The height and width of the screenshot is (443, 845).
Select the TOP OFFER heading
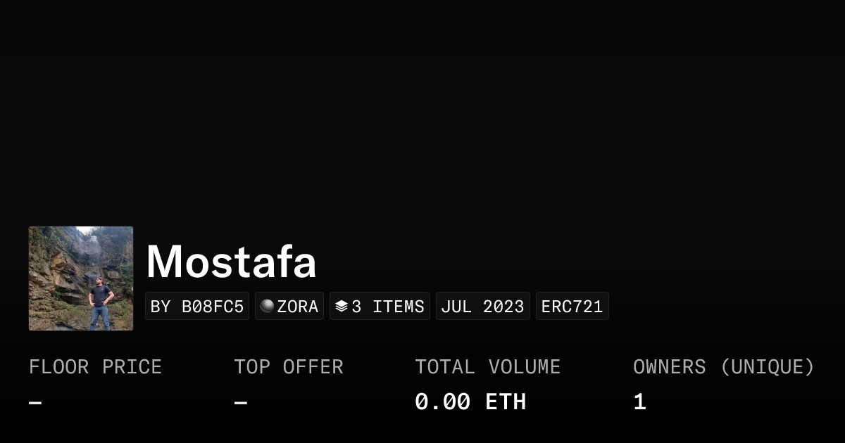(289, 367)
